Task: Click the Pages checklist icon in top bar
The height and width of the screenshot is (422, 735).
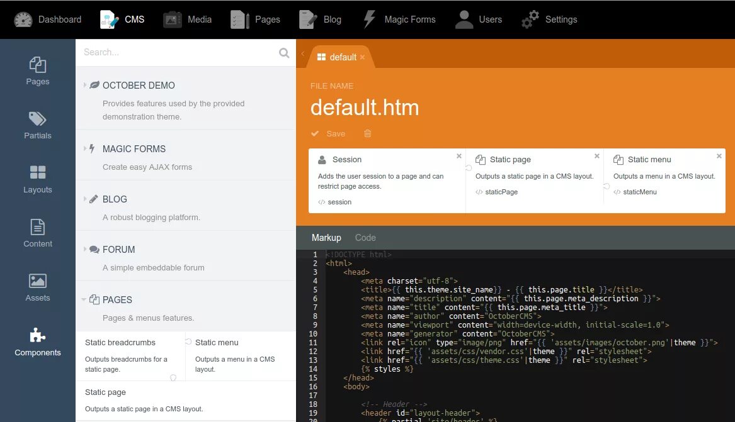Action: [239, 19]
